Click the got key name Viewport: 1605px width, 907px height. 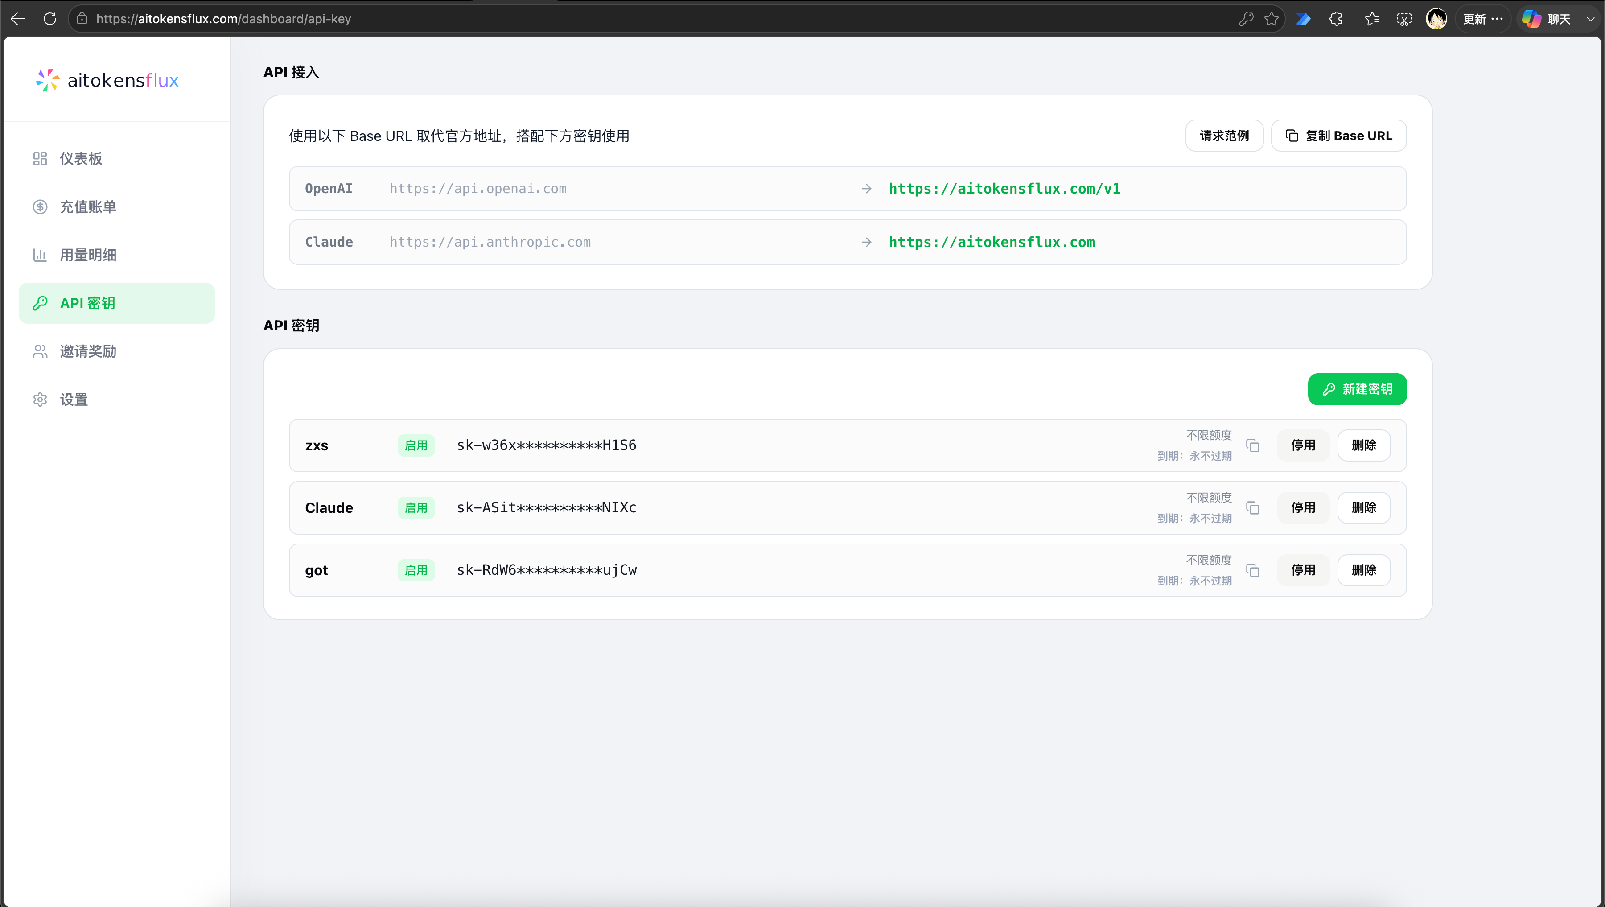point(317,571)
